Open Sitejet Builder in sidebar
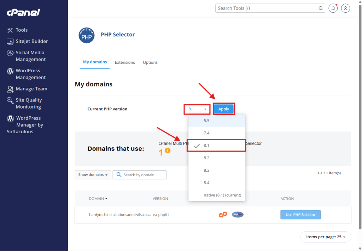Image resolution: width=362 pixels, height=251 pixels. pos(31,41)
